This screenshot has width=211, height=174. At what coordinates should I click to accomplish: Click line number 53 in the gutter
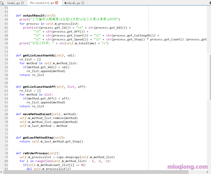pos(6,55)
